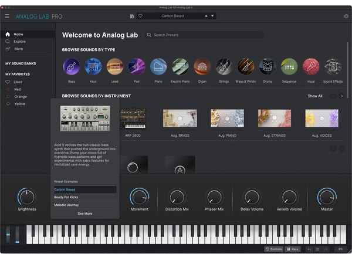
Task: Browse Sequence sounds type icon
Action: point(289,66)
